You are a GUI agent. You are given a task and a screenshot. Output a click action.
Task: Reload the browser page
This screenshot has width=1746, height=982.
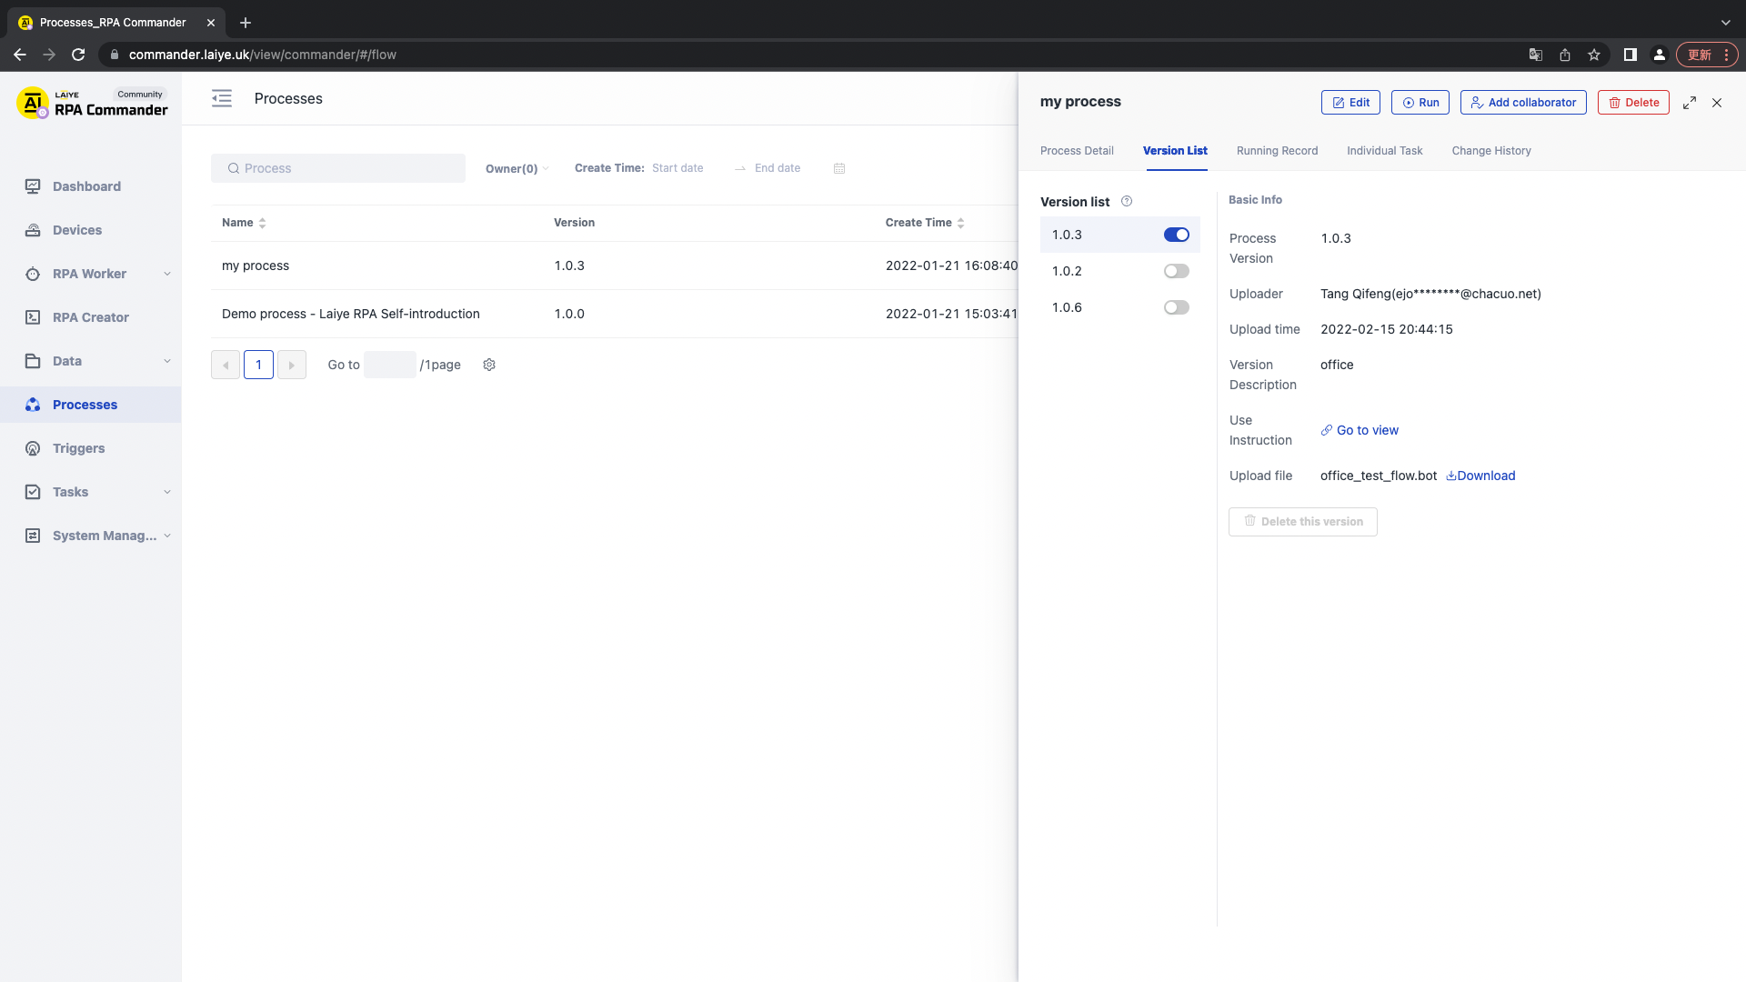click(x=78, y=55)
